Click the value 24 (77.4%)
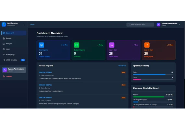The width and height of the screenshot is (185, 122). [169, 95]
